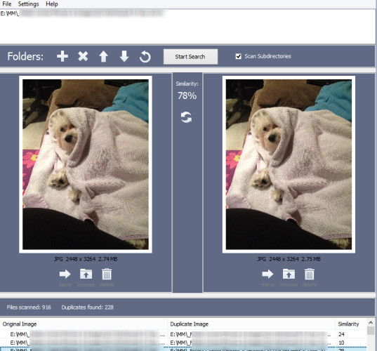The width and height of the screenshot is (377, 351).
Task: Click the add folder plus icon
Action: [x=62, y=56]
